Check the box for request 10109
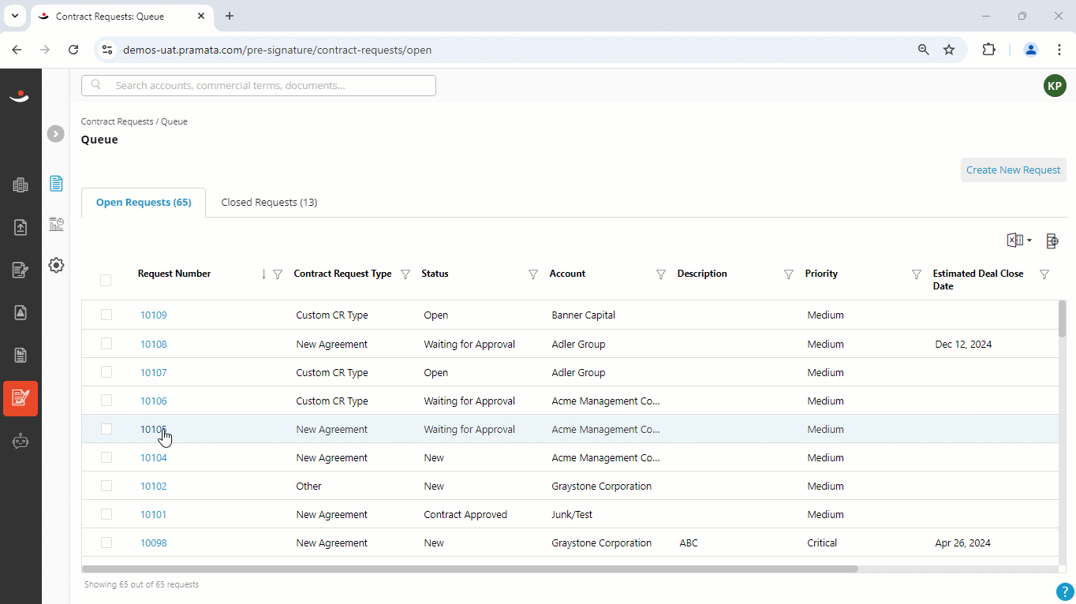This screenshot has width=1076, height=604. pyautogui.click(x=106, y=315)
